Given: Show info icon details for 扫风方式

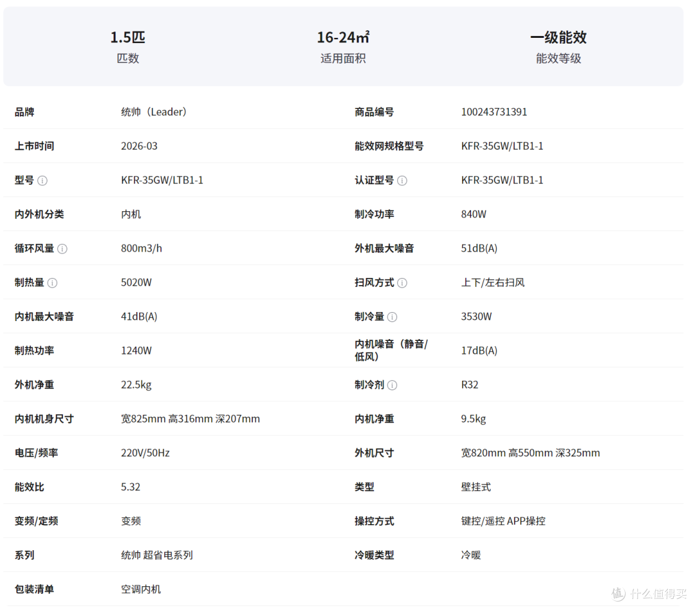Looking at the screenshot, I should (402, 282).
